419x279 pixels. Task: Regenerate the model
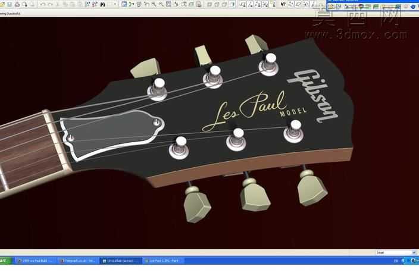[x=87, y=4]
